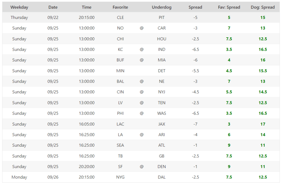Click the Fav: Spread column header

tap(229, 7)
